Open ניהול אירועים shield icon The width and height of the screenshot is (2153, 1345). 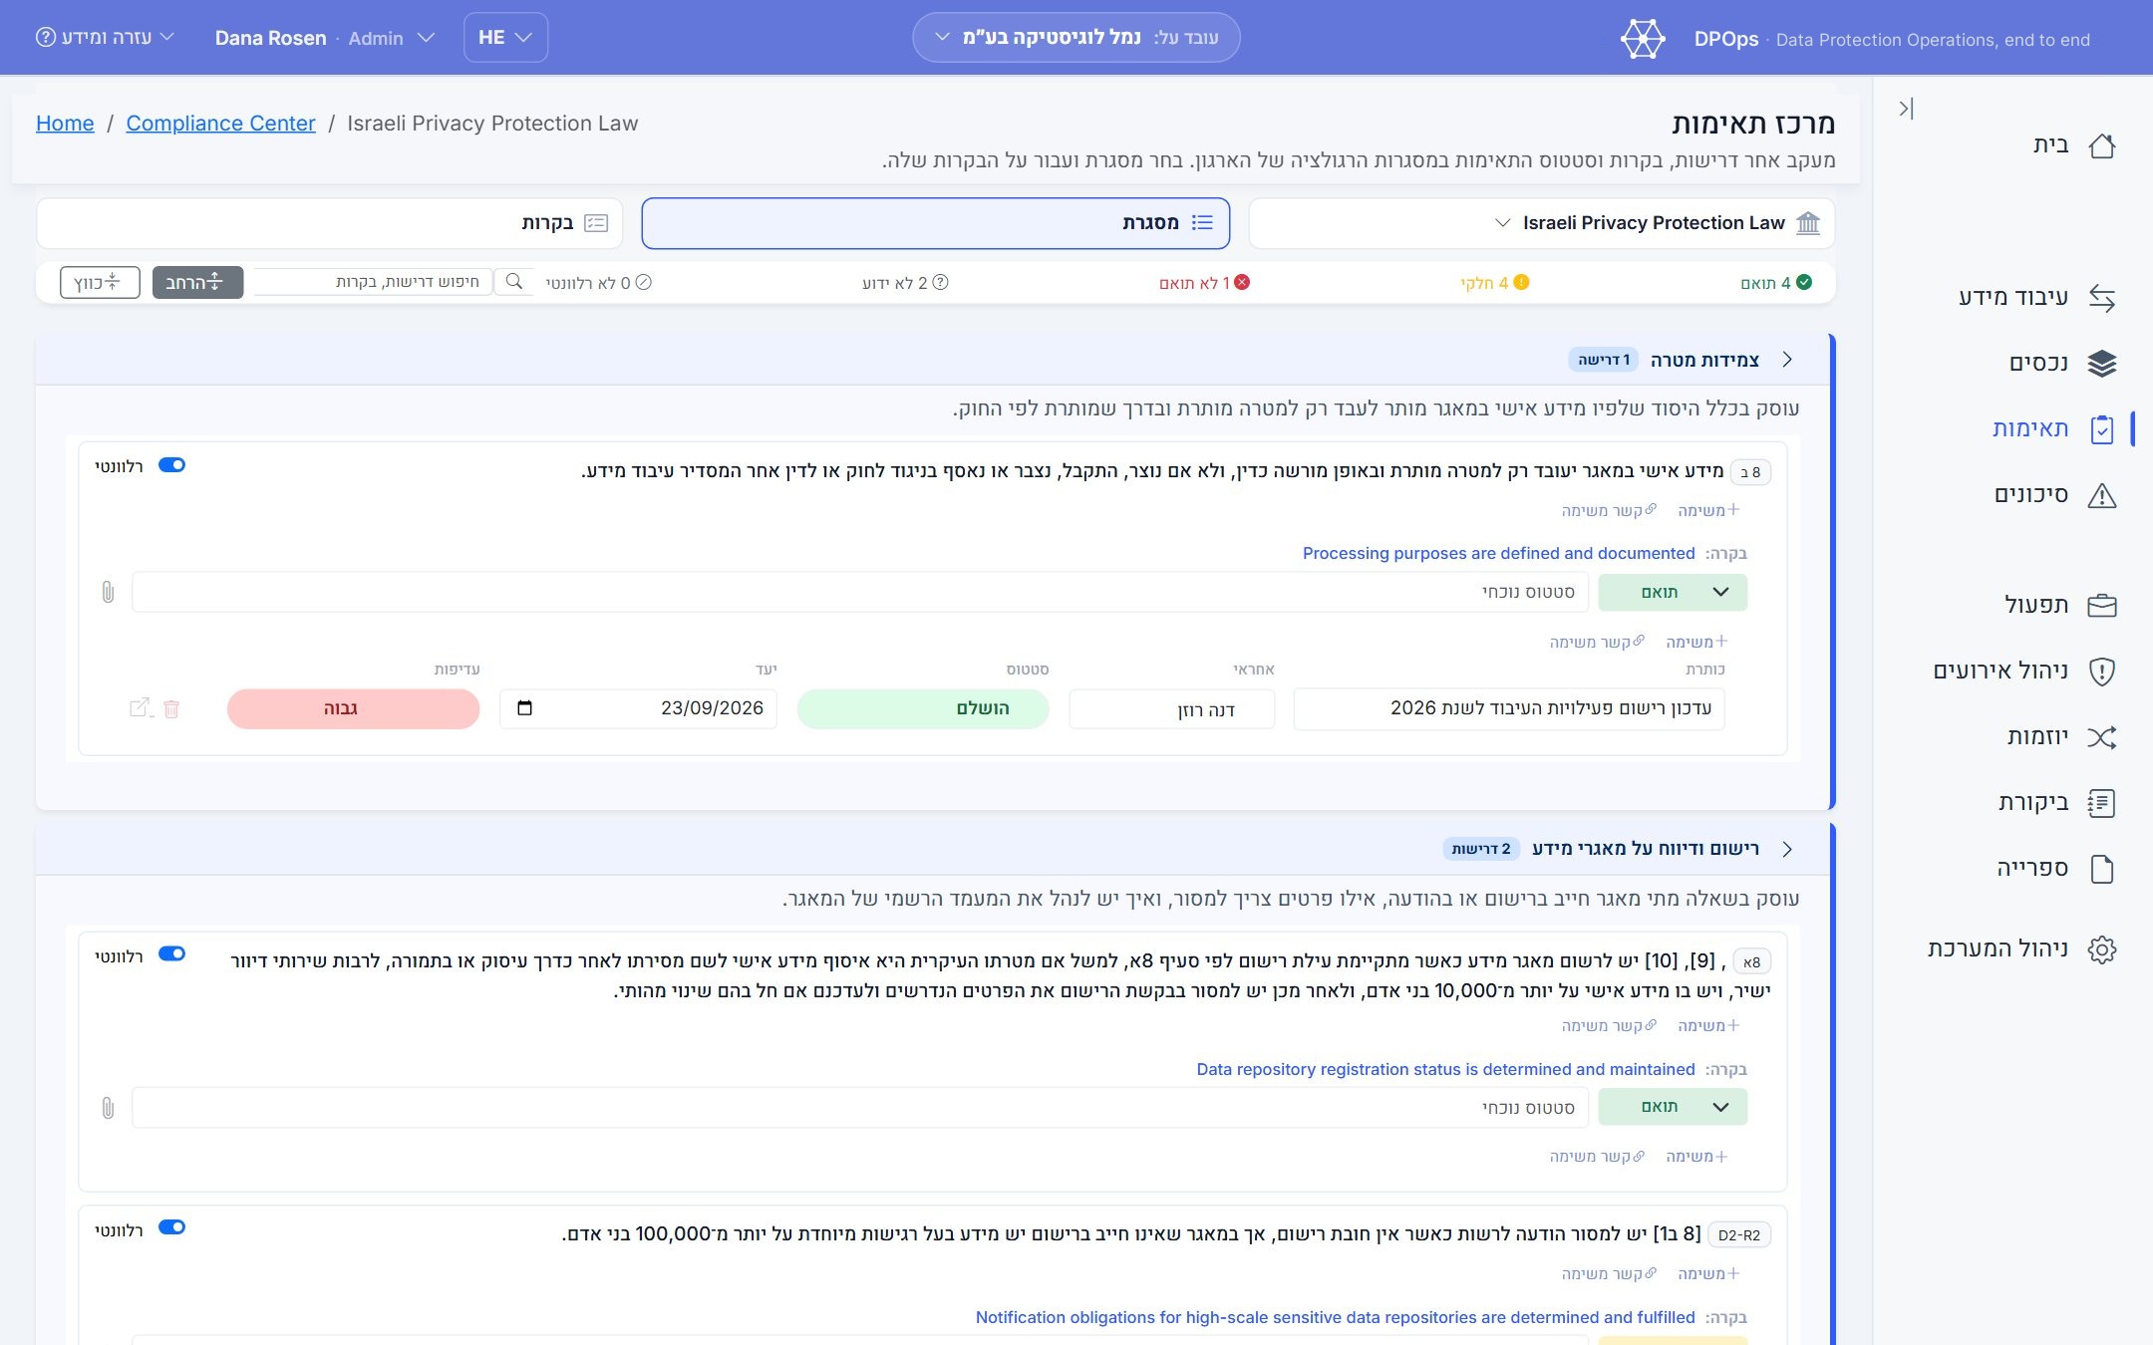(2101, 672)
